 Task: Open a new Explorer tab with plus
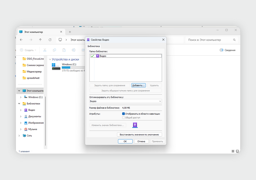coord(70,32)
